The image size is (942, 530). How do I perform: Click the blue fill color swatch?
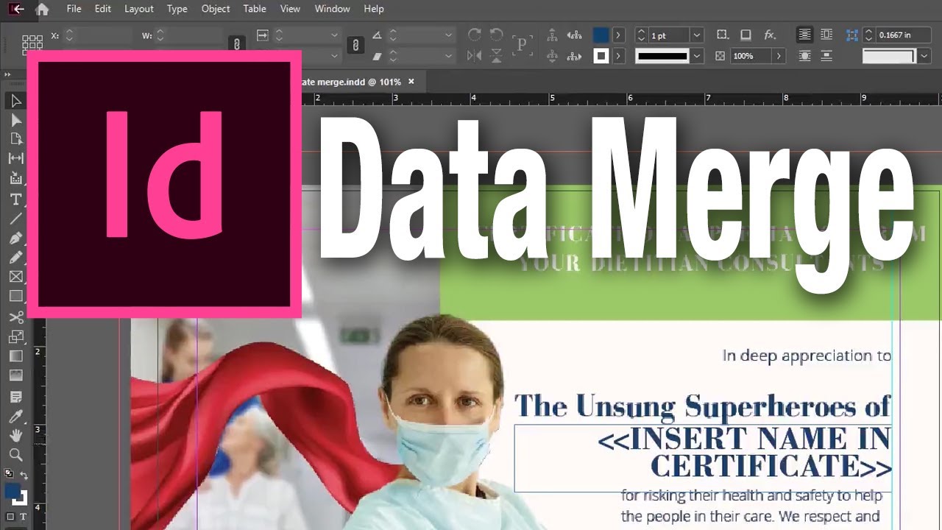point(601,35)
